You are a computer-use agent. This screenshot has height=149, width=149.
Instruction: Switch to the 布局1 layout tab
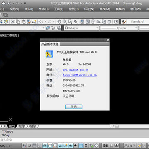22,126
